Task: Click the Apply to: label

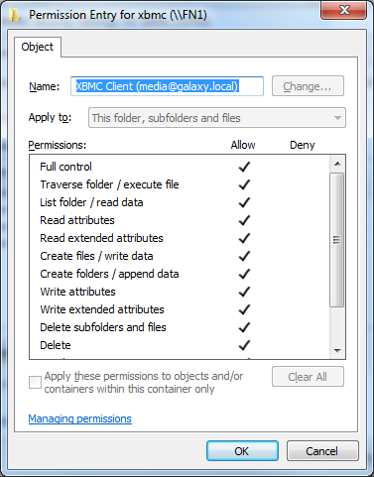Action: click(50, 117)
